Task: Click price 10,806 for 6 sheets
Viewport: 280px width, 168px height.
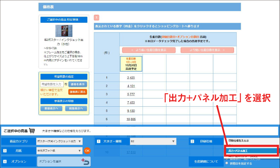Action: 131,119
